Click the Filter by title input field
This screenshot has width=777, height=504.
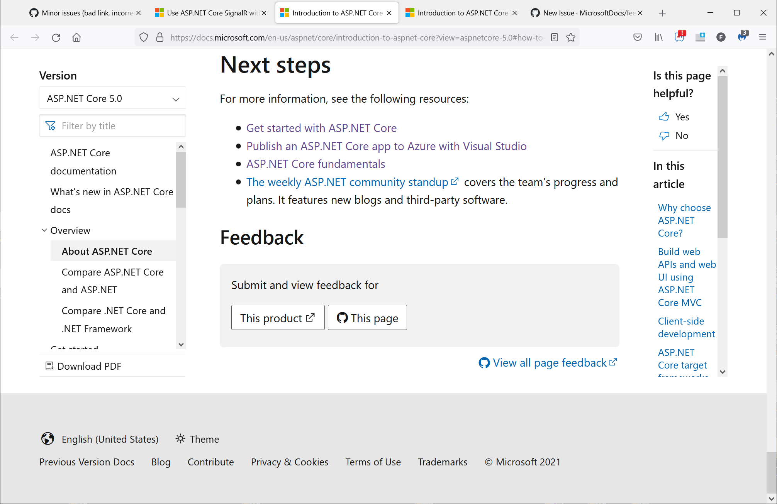click(x=112, y=126)
